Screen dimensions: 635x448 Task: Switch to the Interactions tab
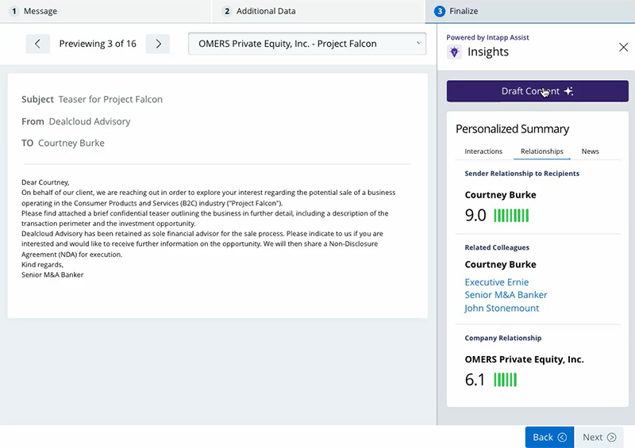click(483, 151)
